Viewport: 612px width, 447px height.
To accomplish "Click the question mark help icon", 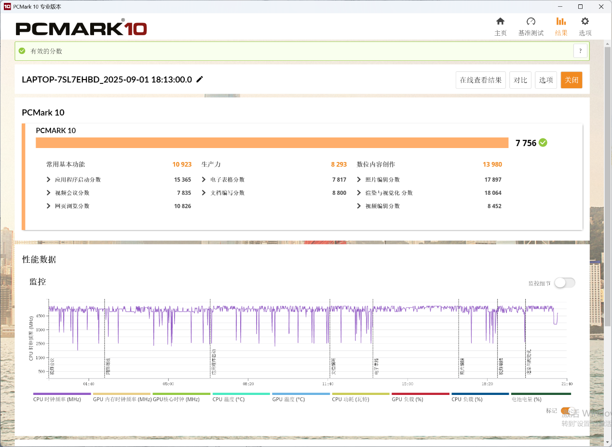I will pyautogui.click(x=580, y=51).
